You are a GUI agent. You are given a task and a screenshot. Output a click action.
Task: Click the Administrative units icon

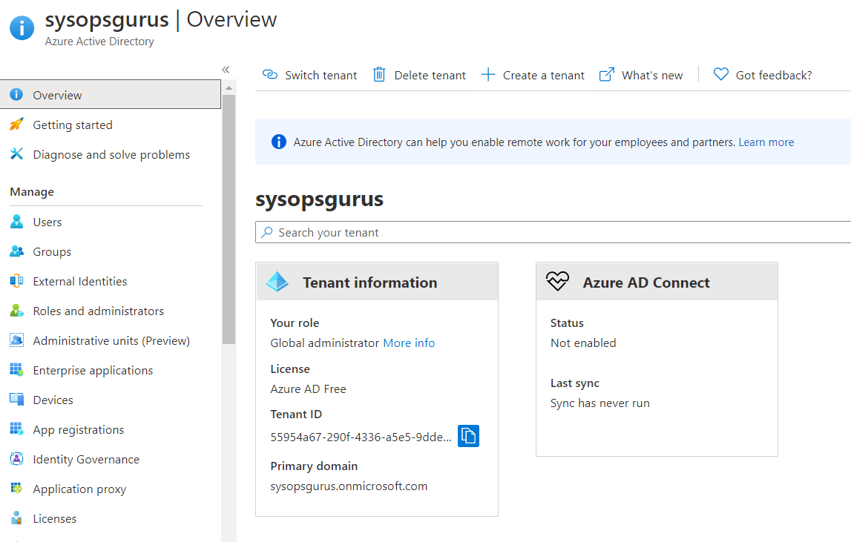click(x=17, y=340)
